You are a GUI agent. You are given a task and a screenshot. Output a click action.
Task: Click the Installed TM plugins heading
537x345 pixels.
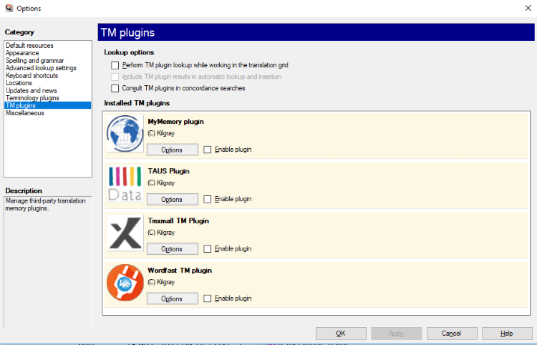(x=137, y=103)
